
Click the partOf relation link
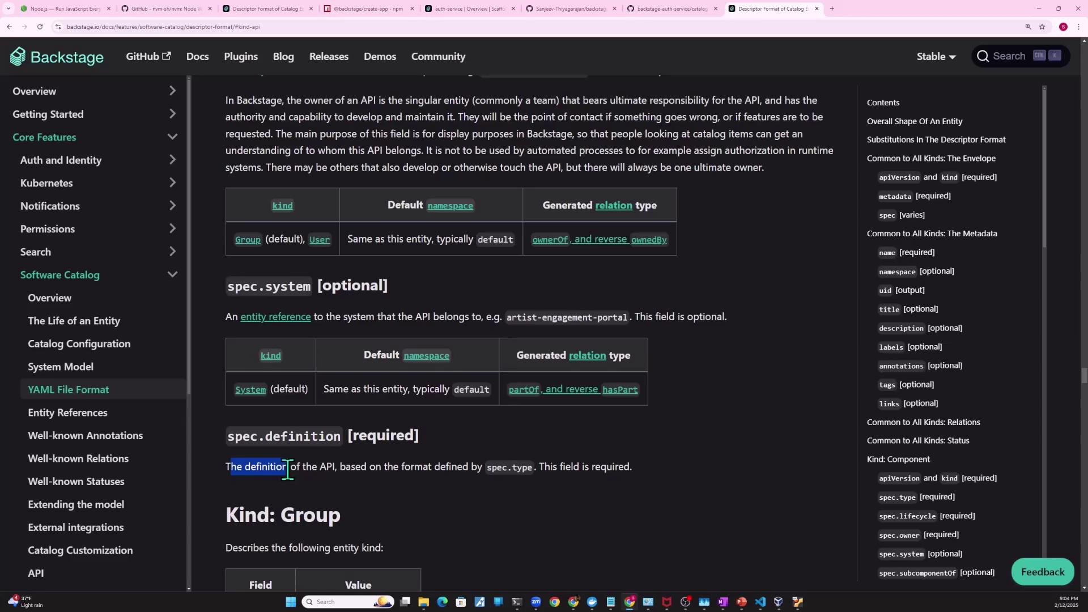524,390
